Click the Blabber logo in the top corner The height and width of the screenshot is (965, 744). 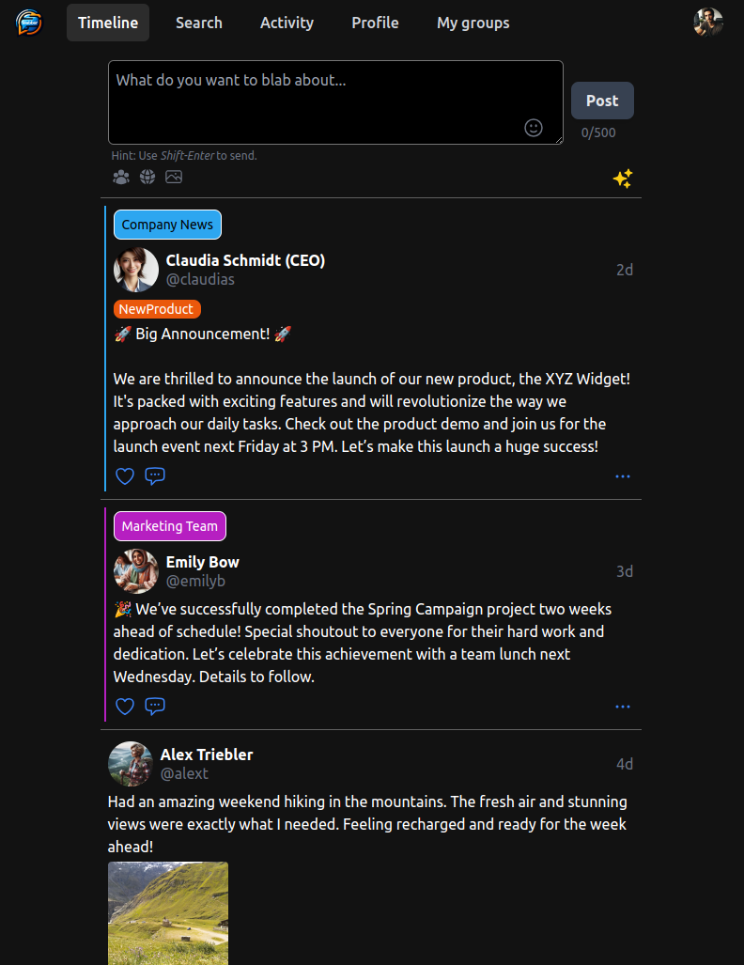(x=28, y=22)
